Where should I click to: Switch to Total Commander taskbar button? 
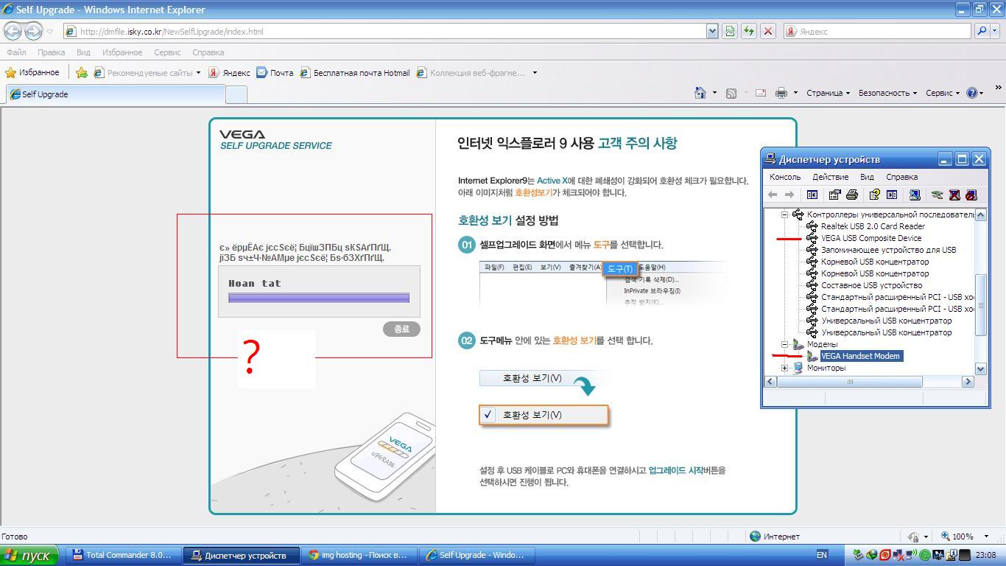(122, 555)
